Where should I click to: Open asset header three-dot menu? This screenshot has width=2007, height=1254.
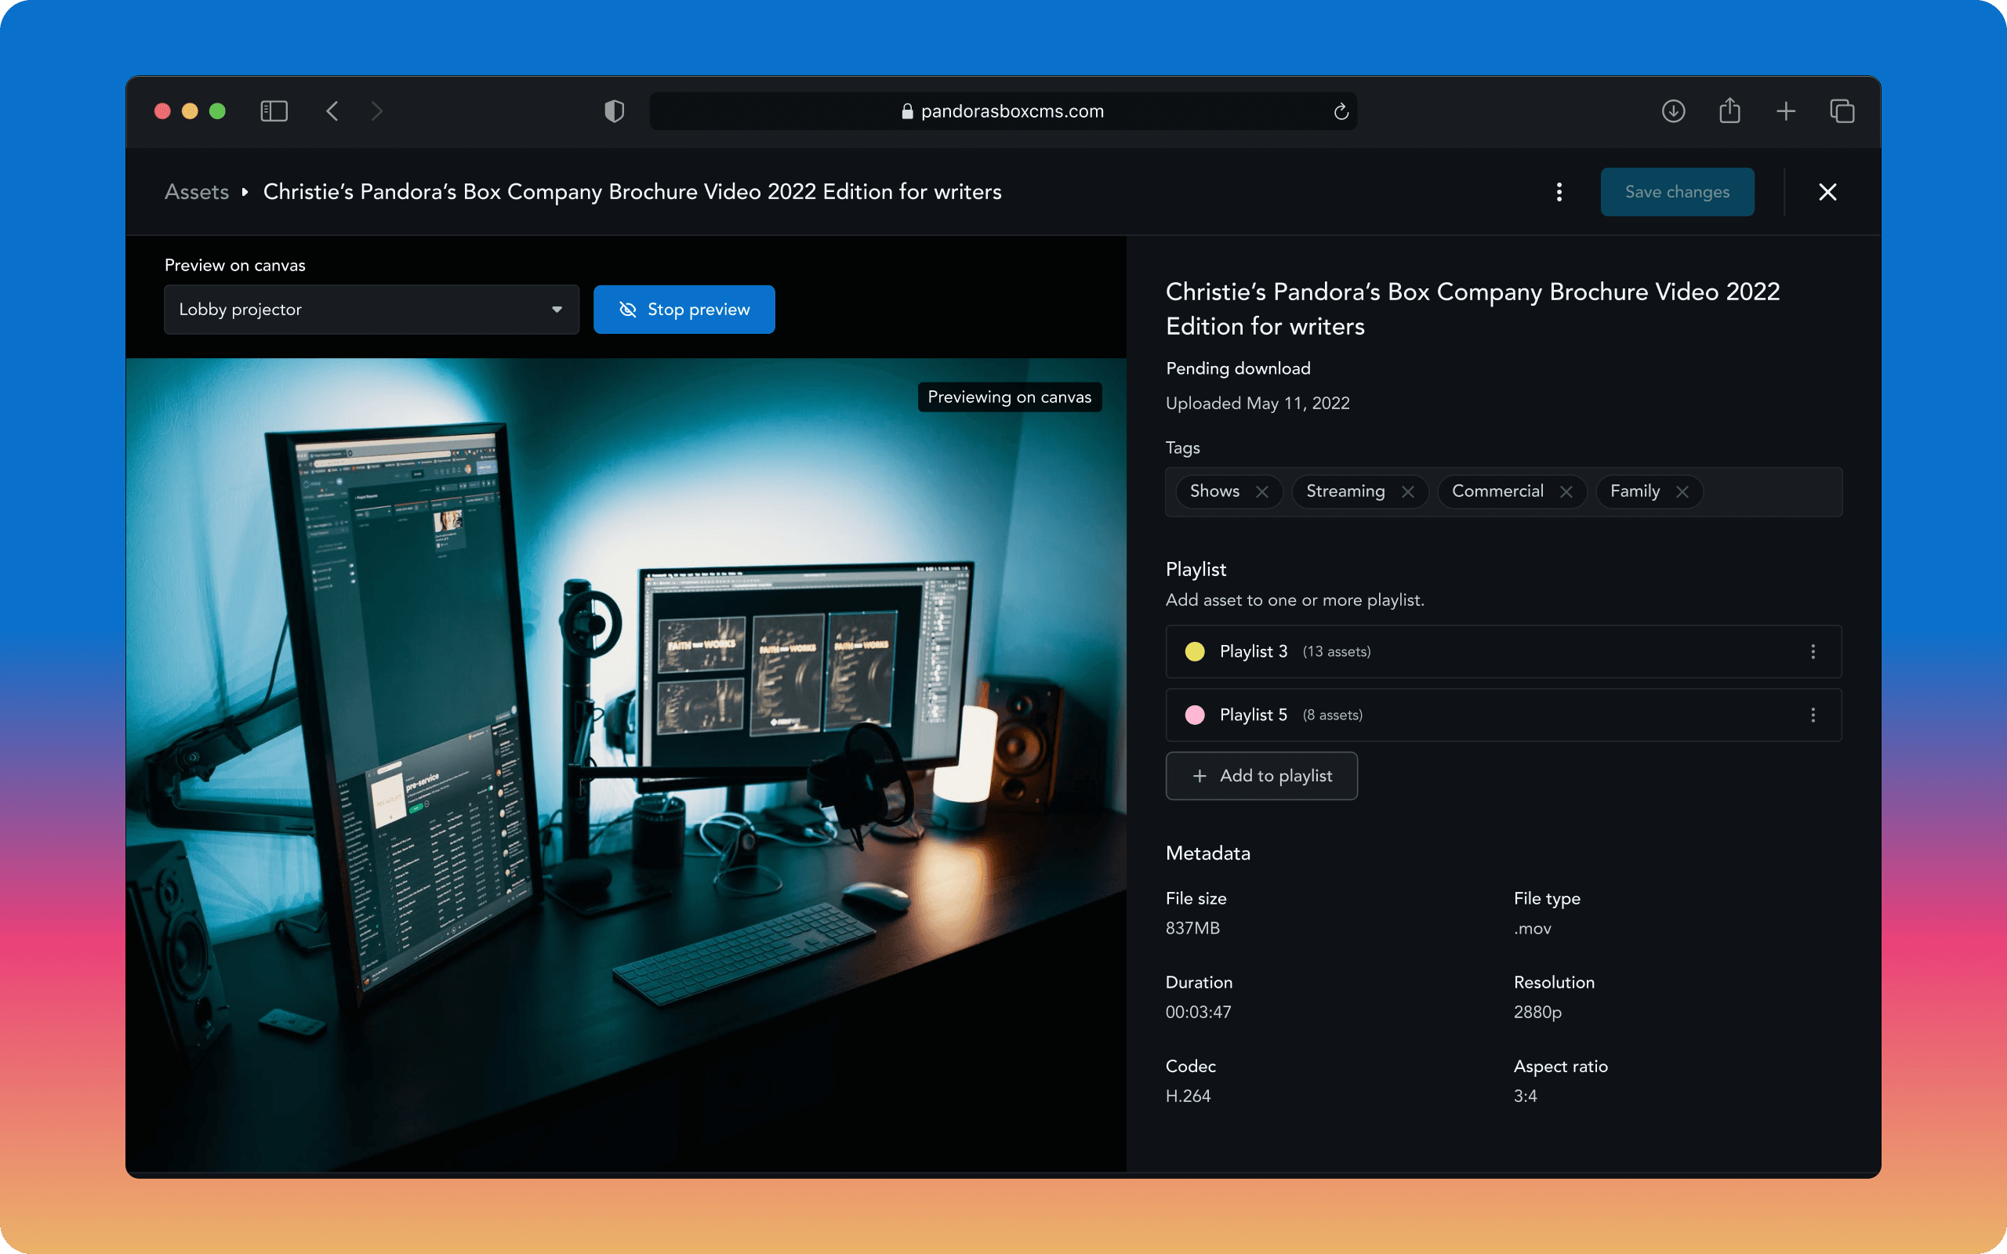[x=1559, y=193]
